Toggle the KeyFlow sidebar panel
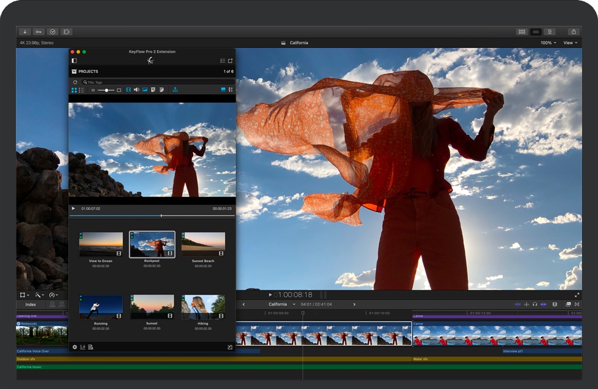The width and height of the screenshot is (598, 389). point(74,61)
